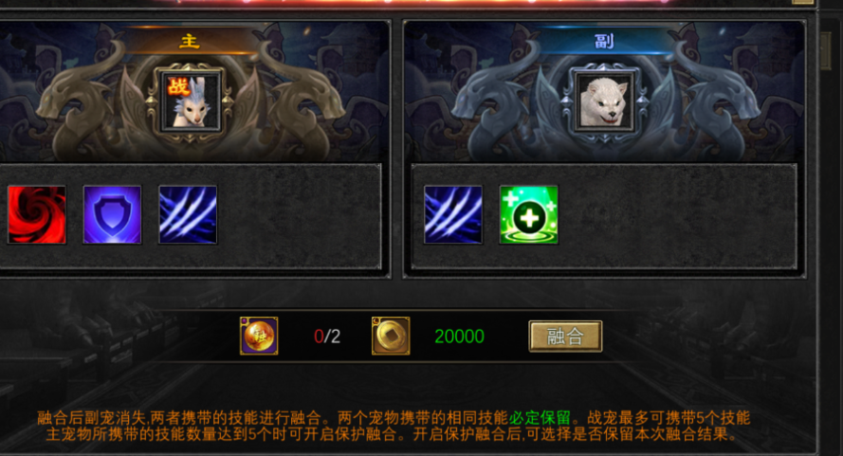
Task: Select the main pet portrait marked 战
Action: coord(192,100)
